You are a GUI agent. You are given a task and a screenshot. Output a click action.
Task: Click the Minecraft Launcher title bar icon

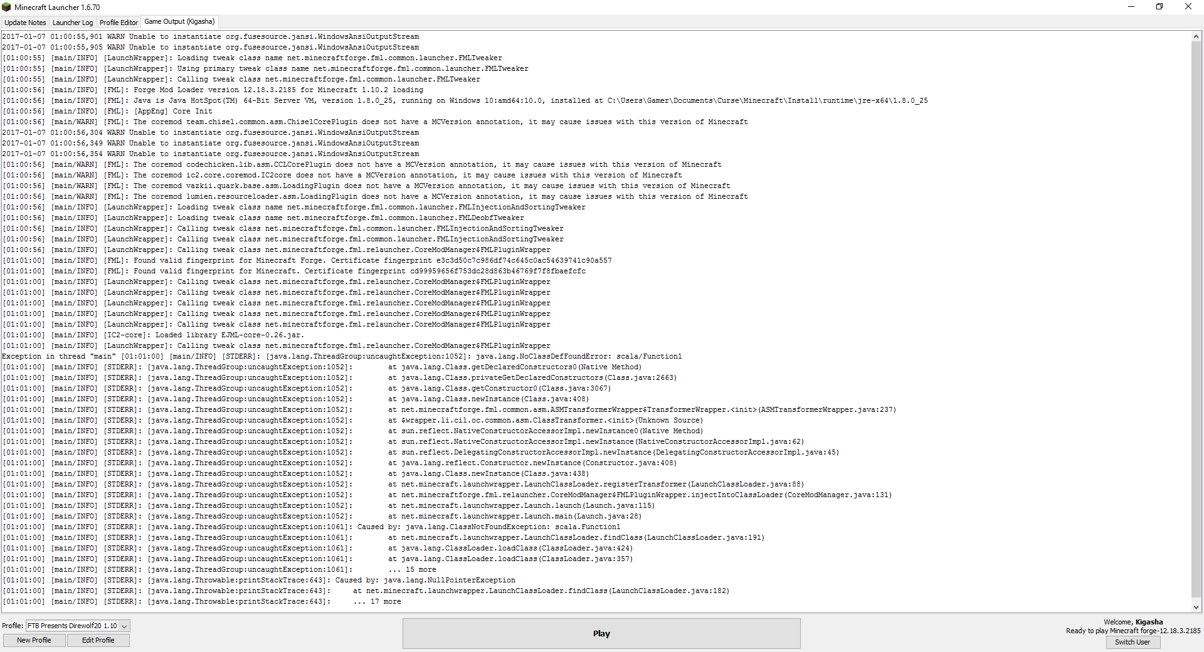(6, 7)
